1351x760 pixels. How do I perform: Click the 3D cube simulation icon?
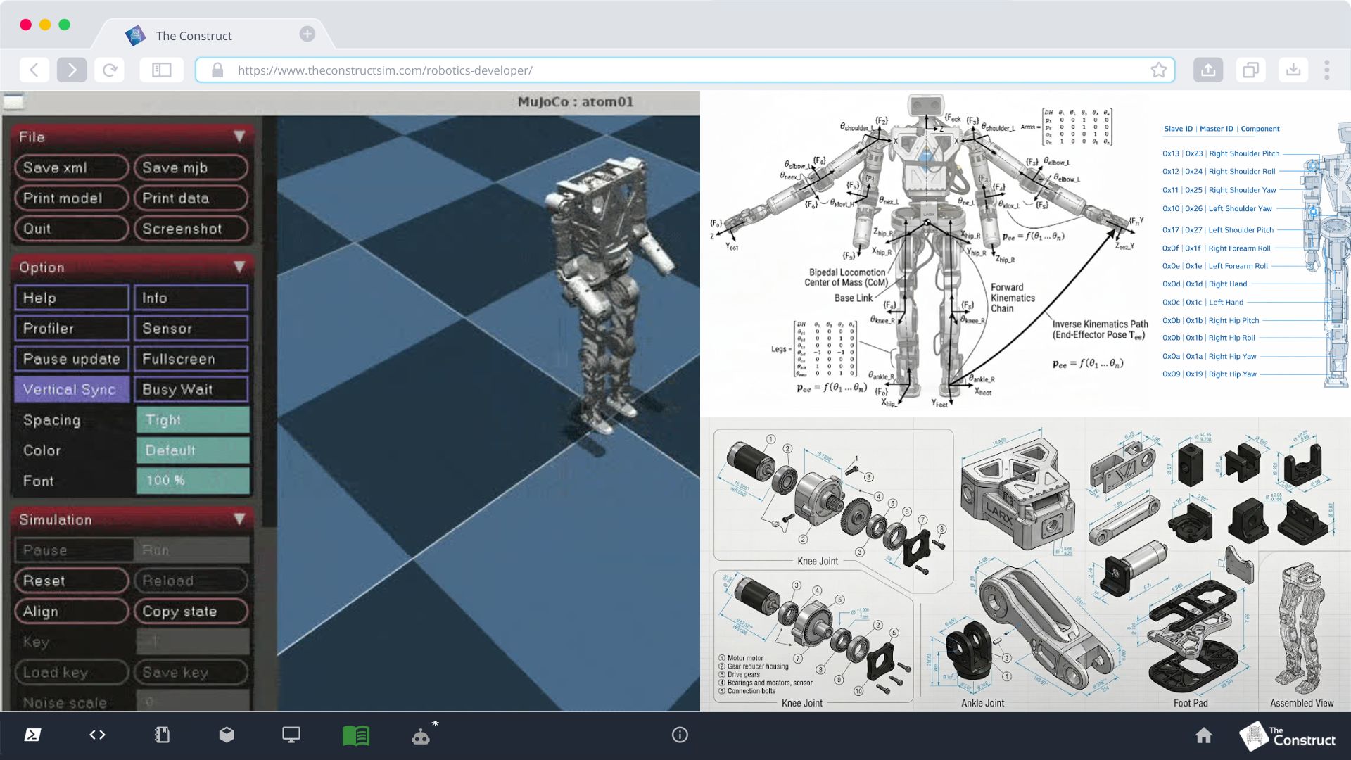[x=227, y=735]
